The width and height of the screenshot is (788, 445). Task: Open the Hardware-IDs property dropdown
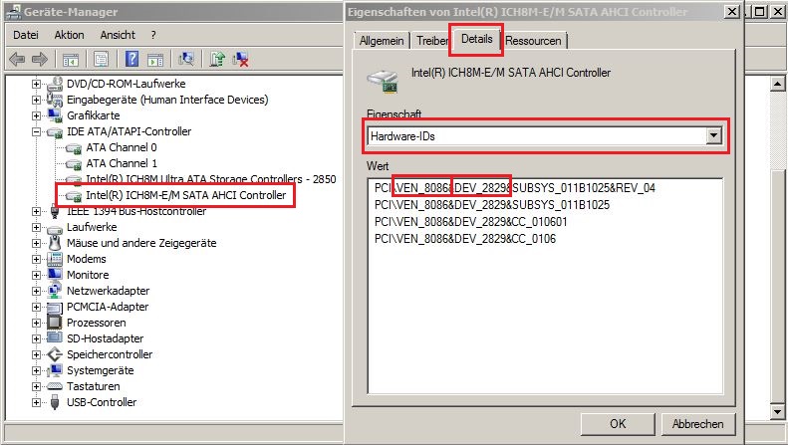[713, 135]
